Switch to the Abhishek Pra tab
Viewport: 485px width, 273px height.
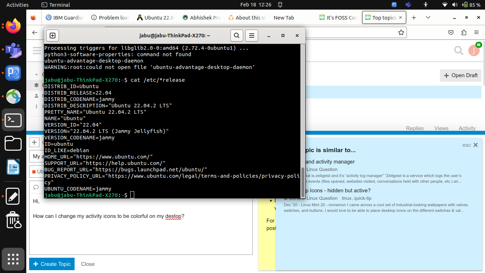tap(201, 17)
